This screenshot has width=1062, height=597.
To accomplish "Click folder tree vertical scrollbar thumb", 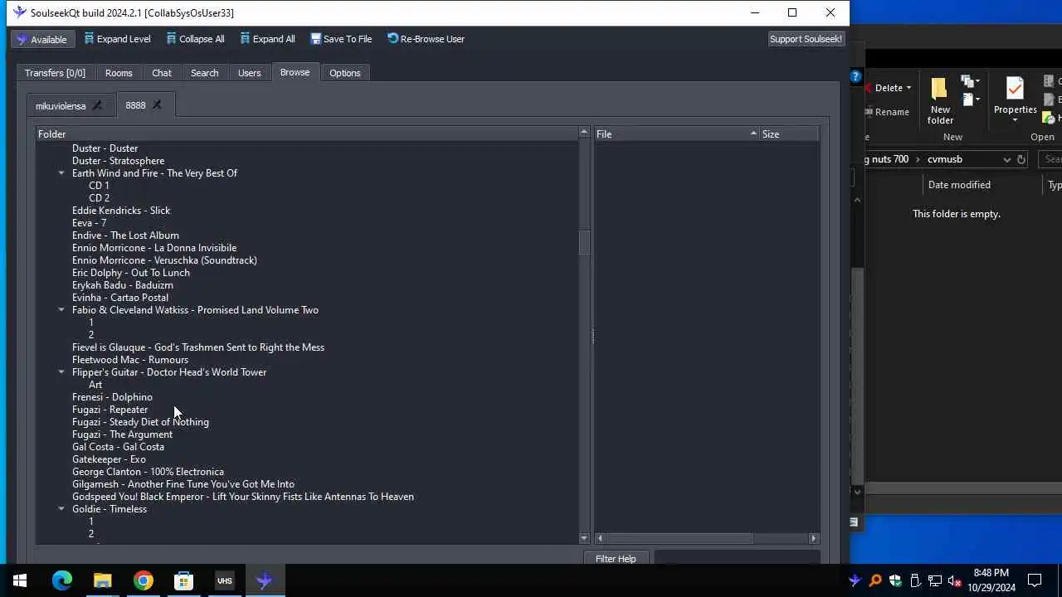I will tap(584, 243).
